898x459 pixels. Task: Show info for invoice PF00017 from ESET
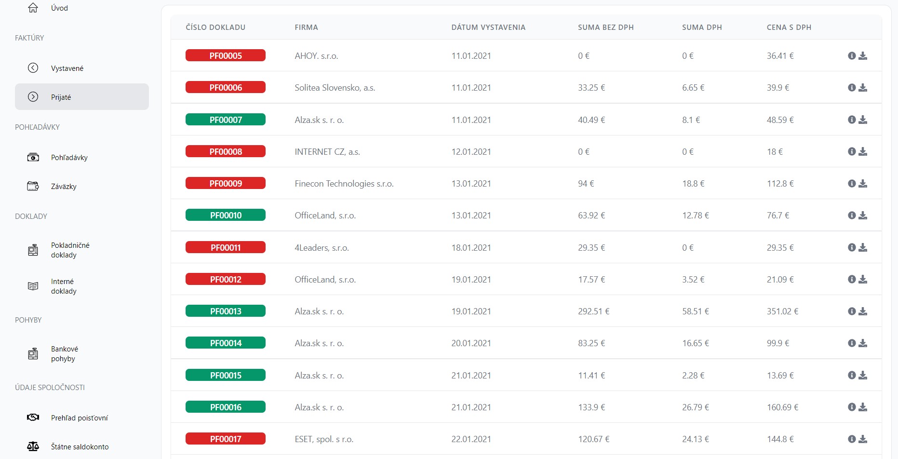coord(852,439)
